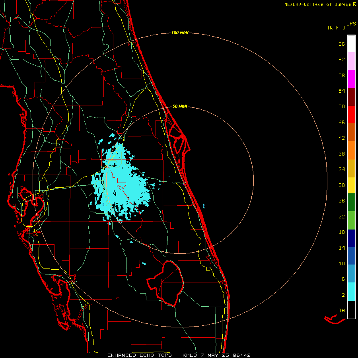Click the 50 NMI range ring label
Viewport: 358px width, 358px height.
click(180, 106)
